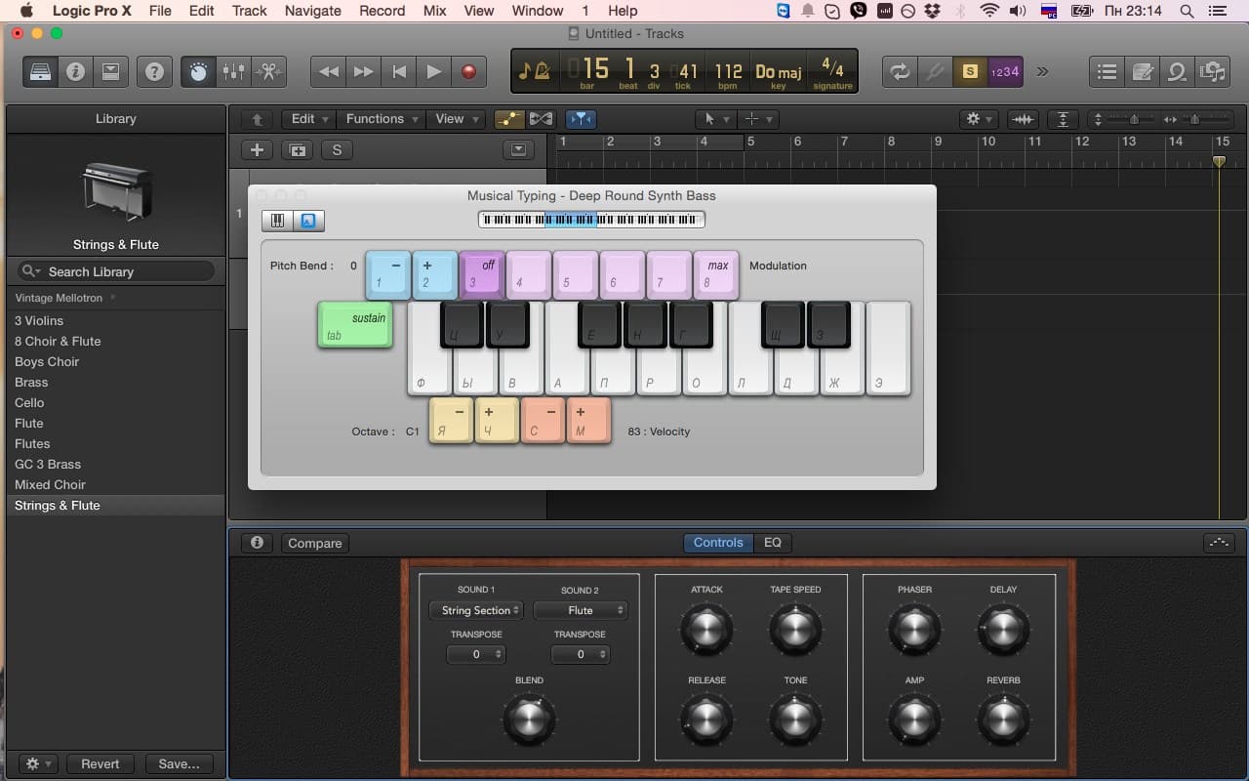This screenshot has width=1249, height=781.
Task: Click the Blend knob
Action: [529, 719]
